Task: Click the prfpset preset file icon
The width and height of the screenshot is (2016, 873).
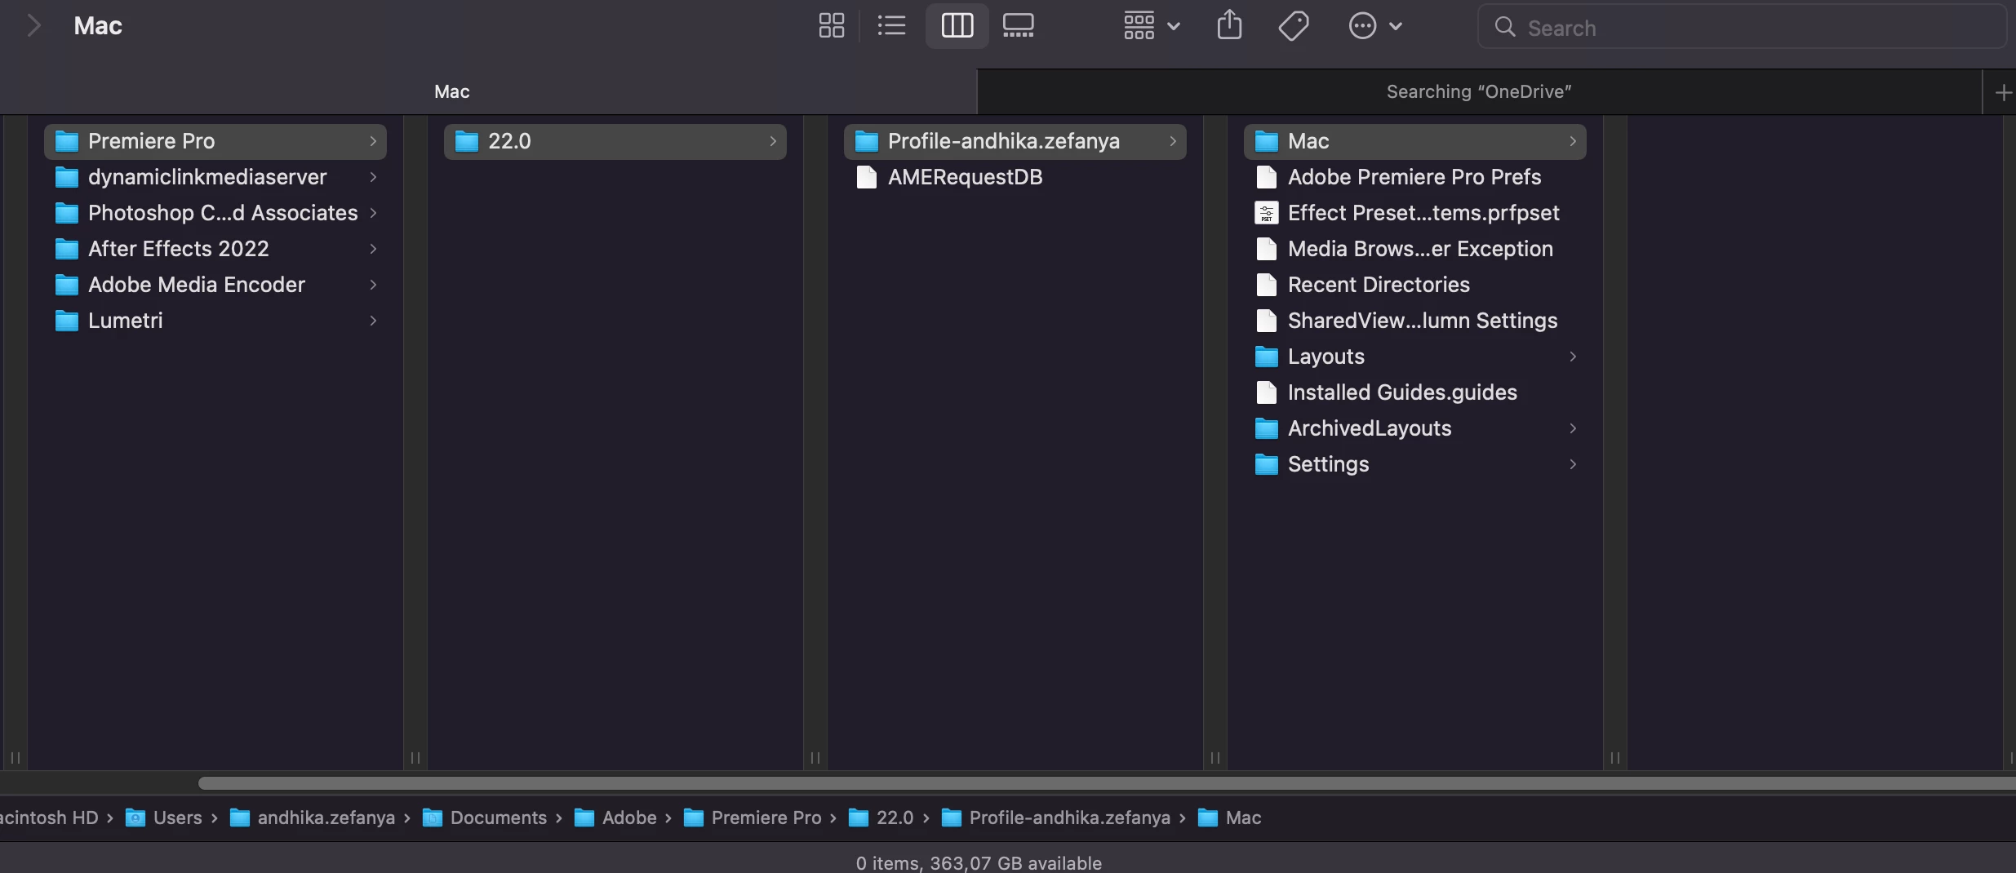Action: (x=1266, y=213)
